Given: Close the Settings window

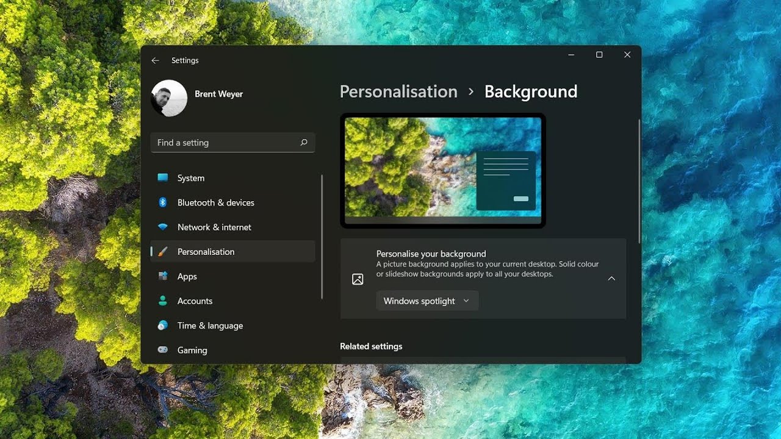Looking at the screenshot, I should tap(627, 55).
